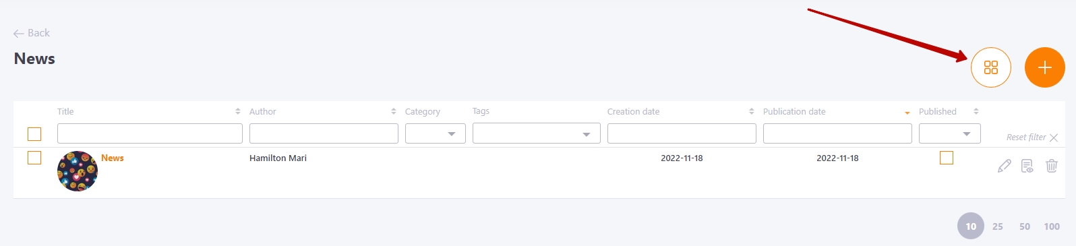1076x246 pixels.
Task: Sort by Author column arrows
Action: click(394, 111)
